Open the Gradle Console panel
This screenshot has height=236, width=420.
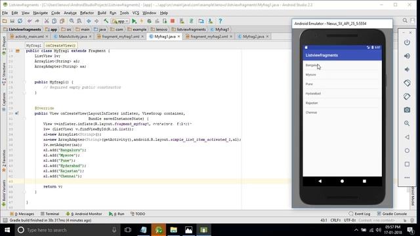point(392,214)
